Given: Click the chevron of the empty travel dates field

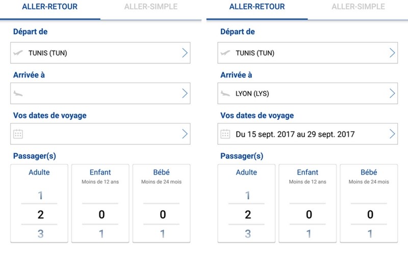Looking at the screenshot, I should tap(185, 134).
